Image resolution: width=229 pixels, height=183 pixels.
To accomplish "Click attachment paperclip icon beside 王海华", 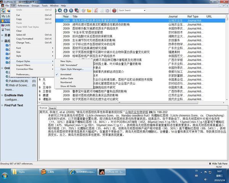I will coord(40,87).
